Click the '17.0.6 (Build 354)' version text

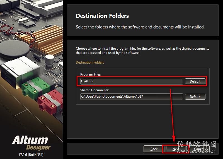[31, 155]
